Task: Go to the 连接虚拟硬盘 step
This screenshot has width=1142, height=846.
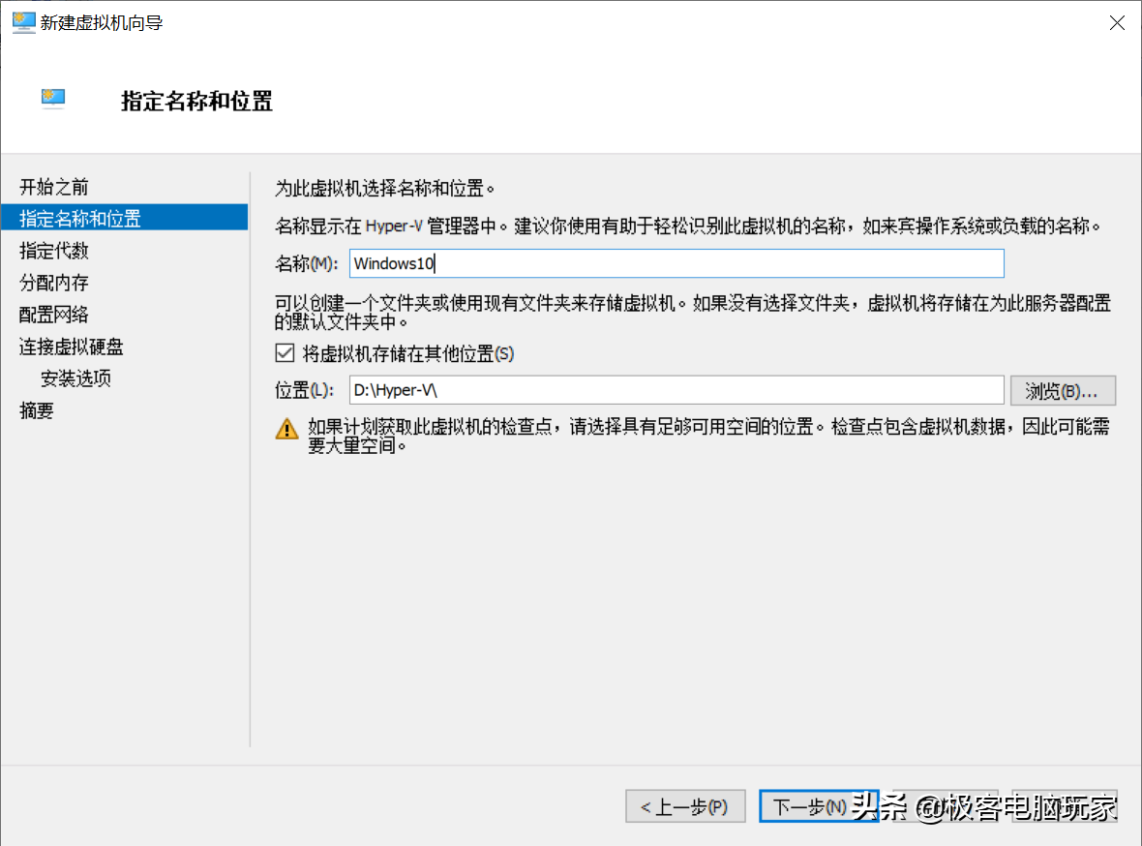Action: 72,347
